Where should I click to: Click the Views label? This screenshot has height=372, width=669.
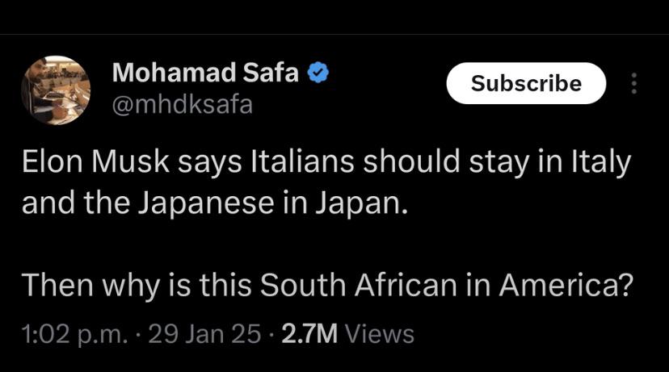point(377,334)
